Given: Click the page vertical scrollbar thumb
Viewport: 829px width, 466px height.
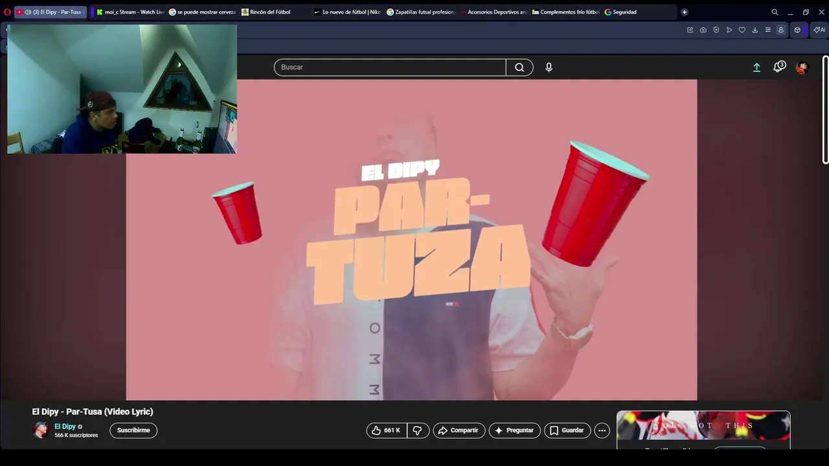Looking at the screenshot, I should [825, 110].
